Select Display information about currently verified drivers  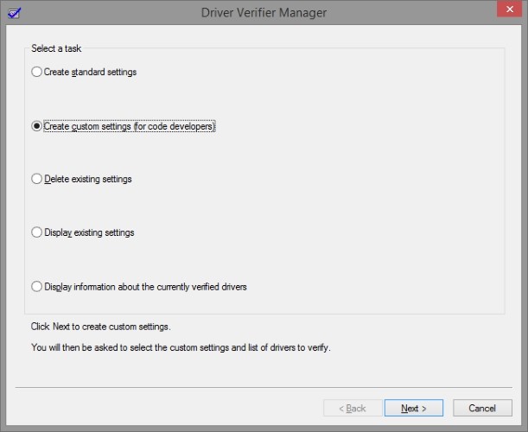pyautogui.click(x=139, y=287)
